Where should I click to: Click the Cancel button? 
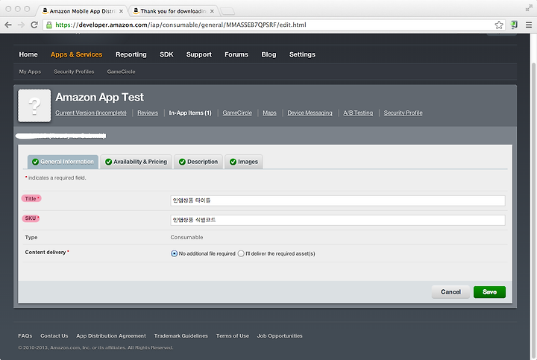[x=450, y=292]
